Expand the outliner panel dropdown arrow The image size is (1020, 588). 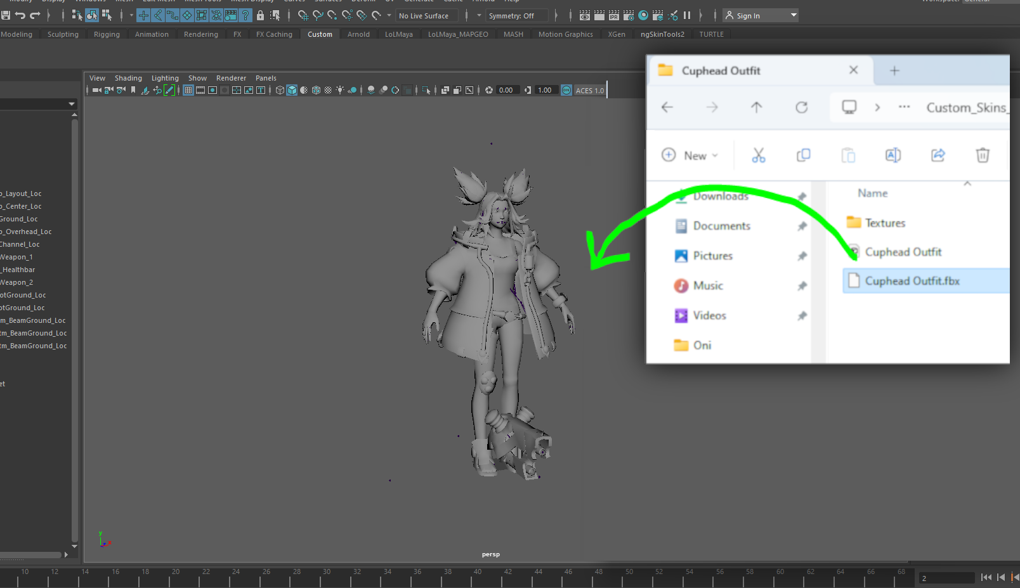(71, 104)
